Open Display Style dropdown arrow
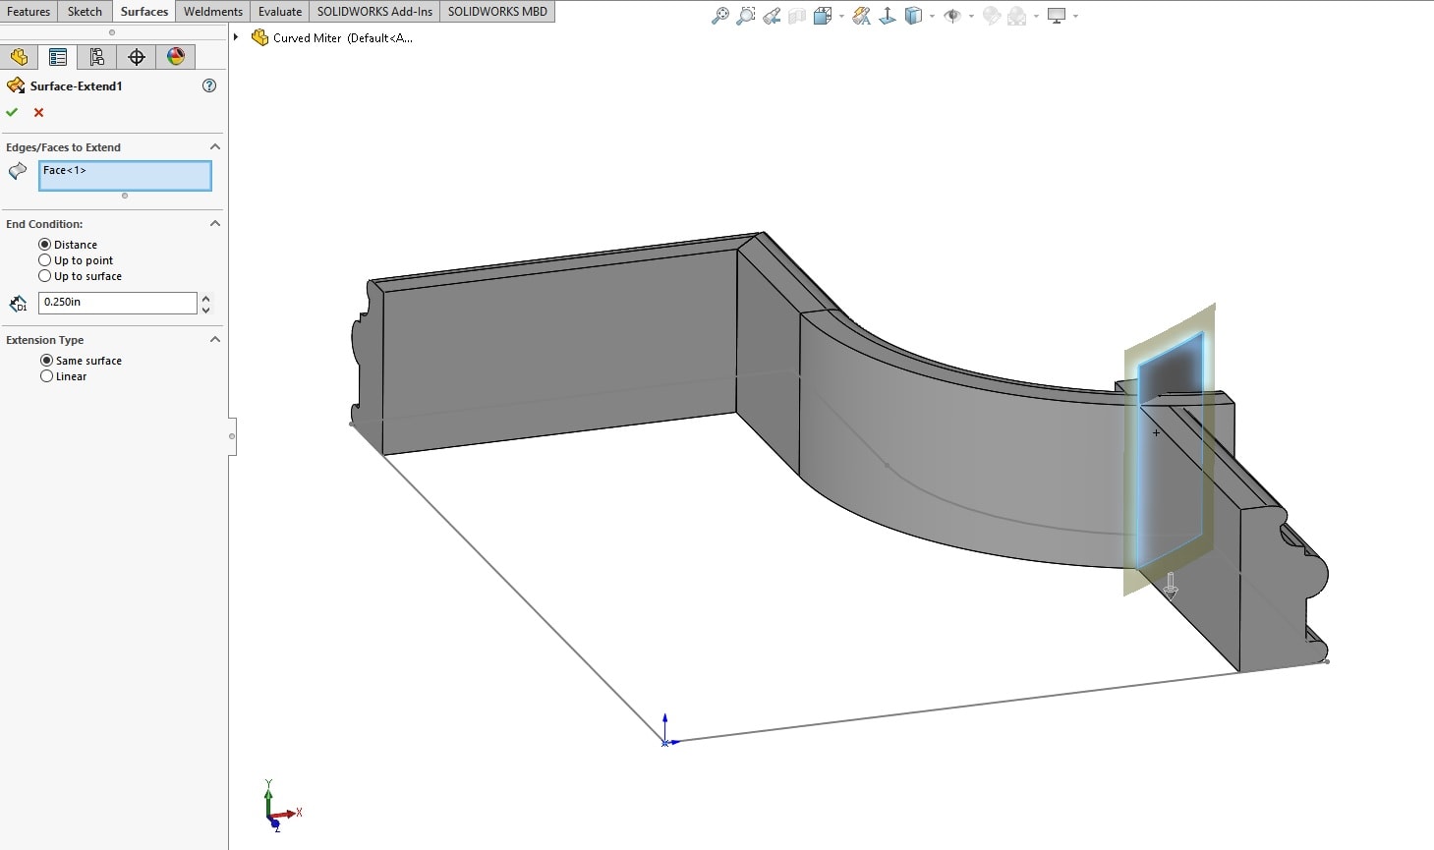This screenshot has height=850, width=1434. pyautogui.click(x=932, y=17)
